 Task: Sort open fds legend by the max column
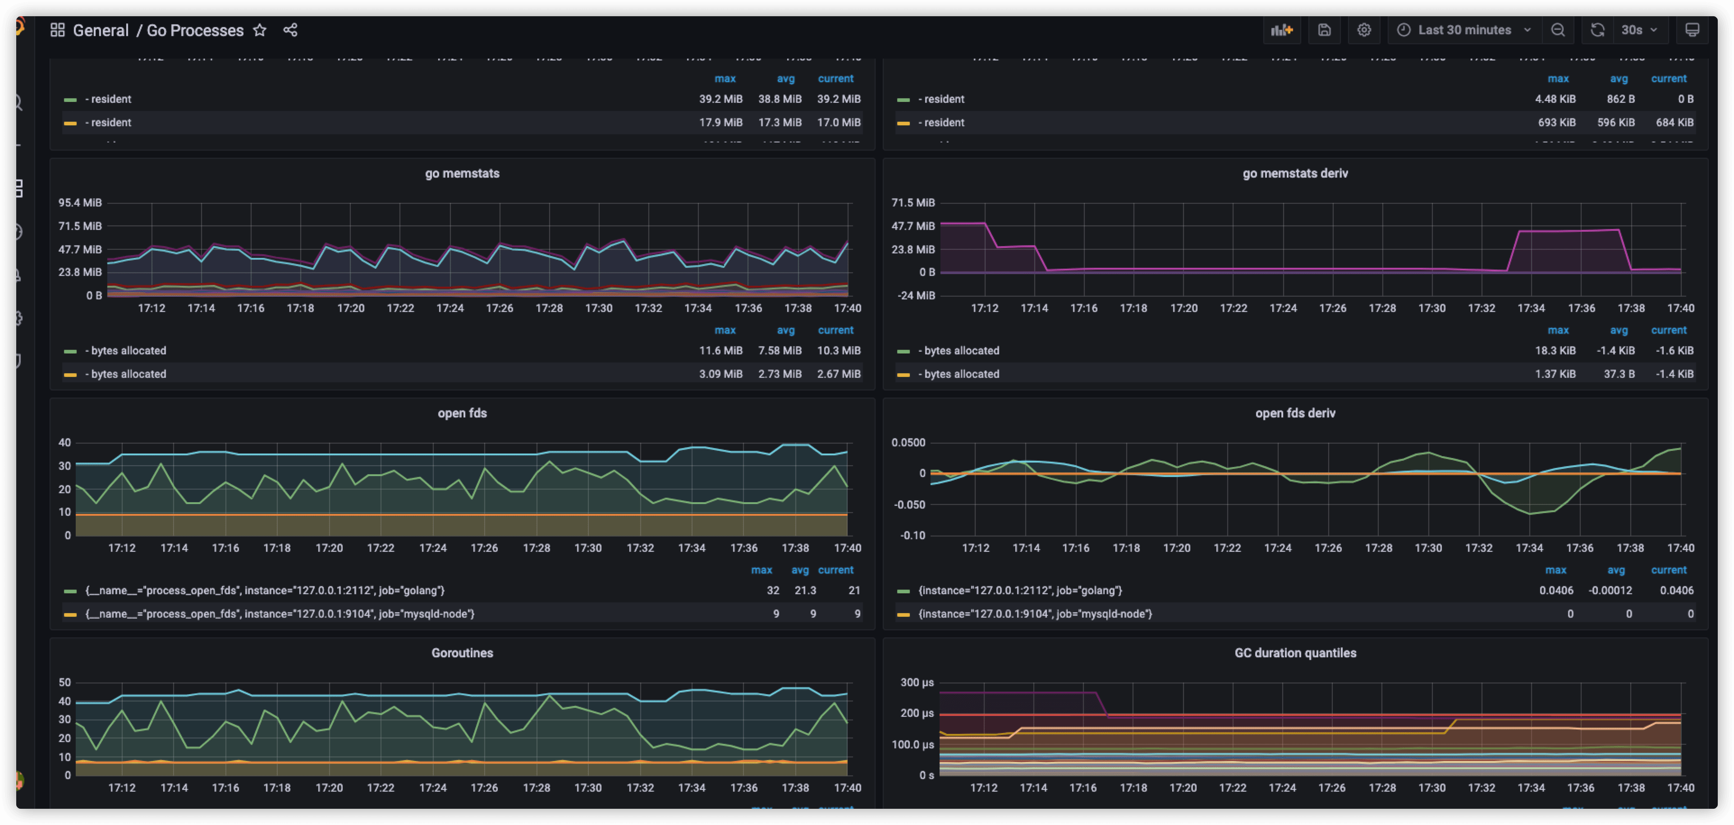pos(761,569)
